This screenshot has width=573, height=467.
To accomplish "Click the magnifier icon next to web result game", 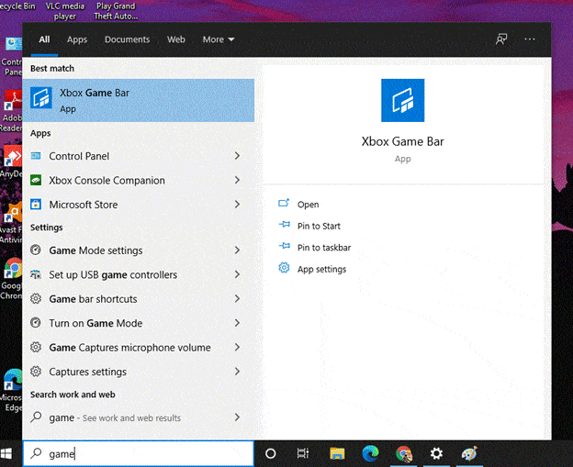I will click(x=36, y=417).
